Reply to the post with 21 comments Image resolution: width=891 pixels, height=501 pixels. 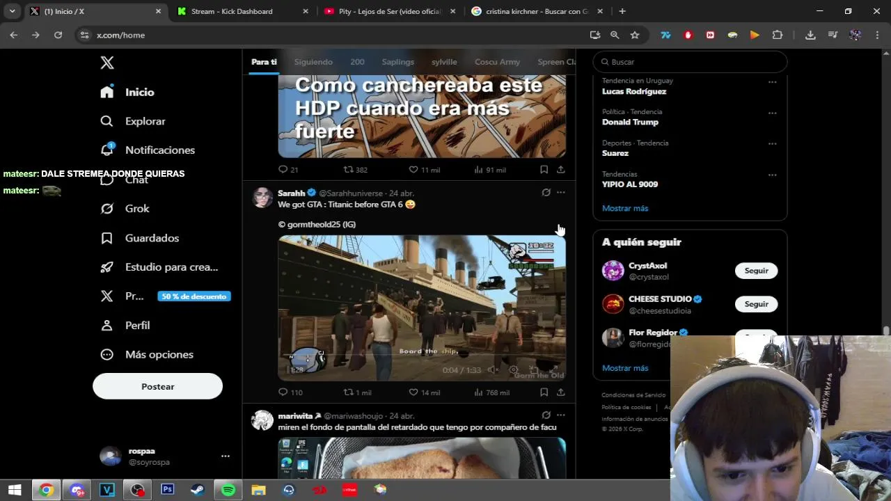pyautogui.click(x=288, y=170)
